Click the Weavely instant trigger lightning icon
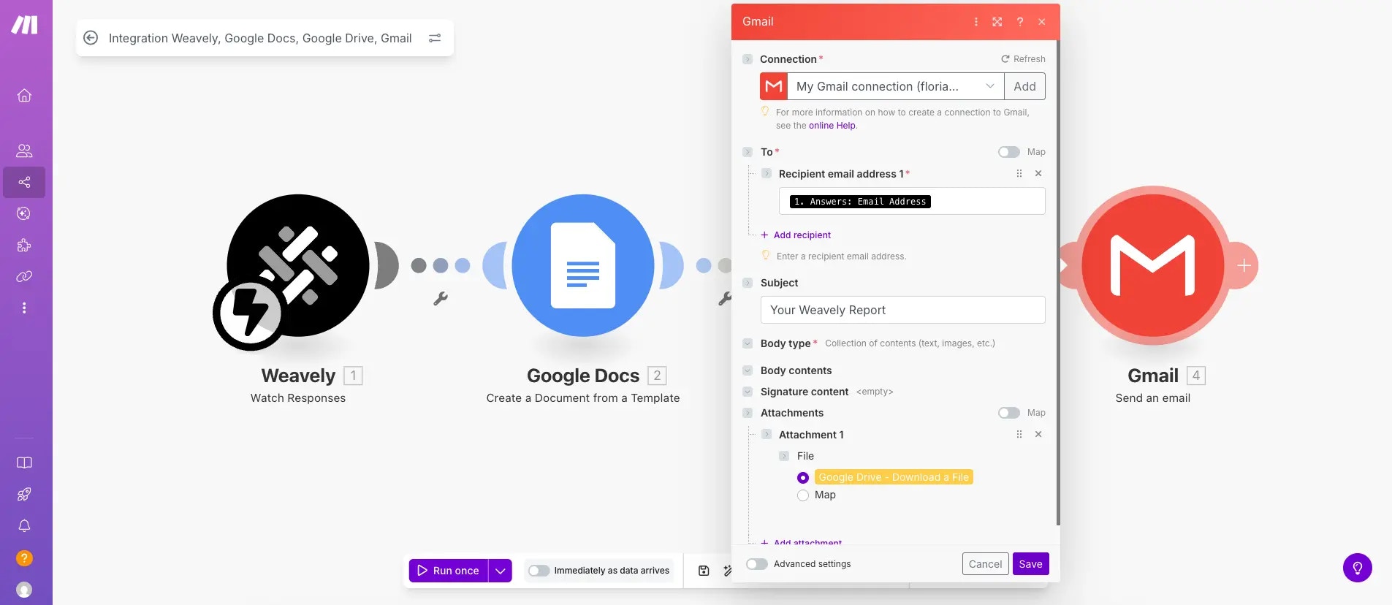Screen dimensions: 1392x605 pos(251,313)
